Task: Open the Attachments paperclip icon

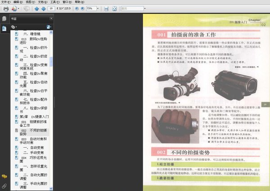Action: click(4, 186)
